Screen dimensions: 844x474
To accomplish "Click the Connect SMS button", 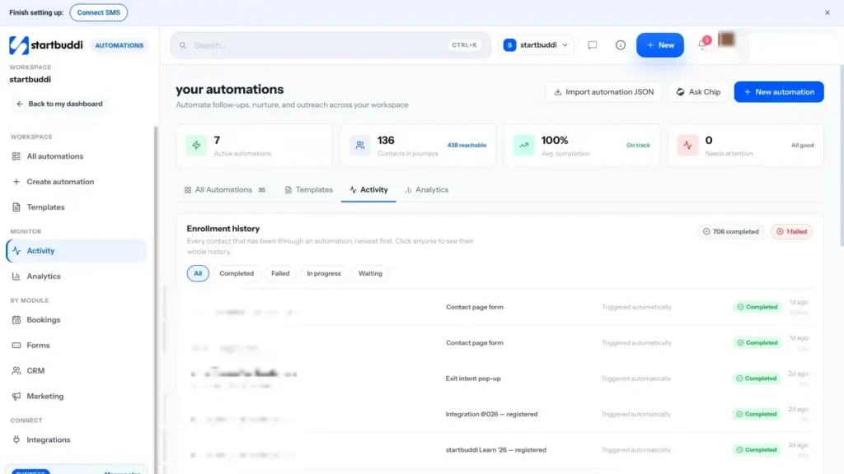I will click(99, 12).
